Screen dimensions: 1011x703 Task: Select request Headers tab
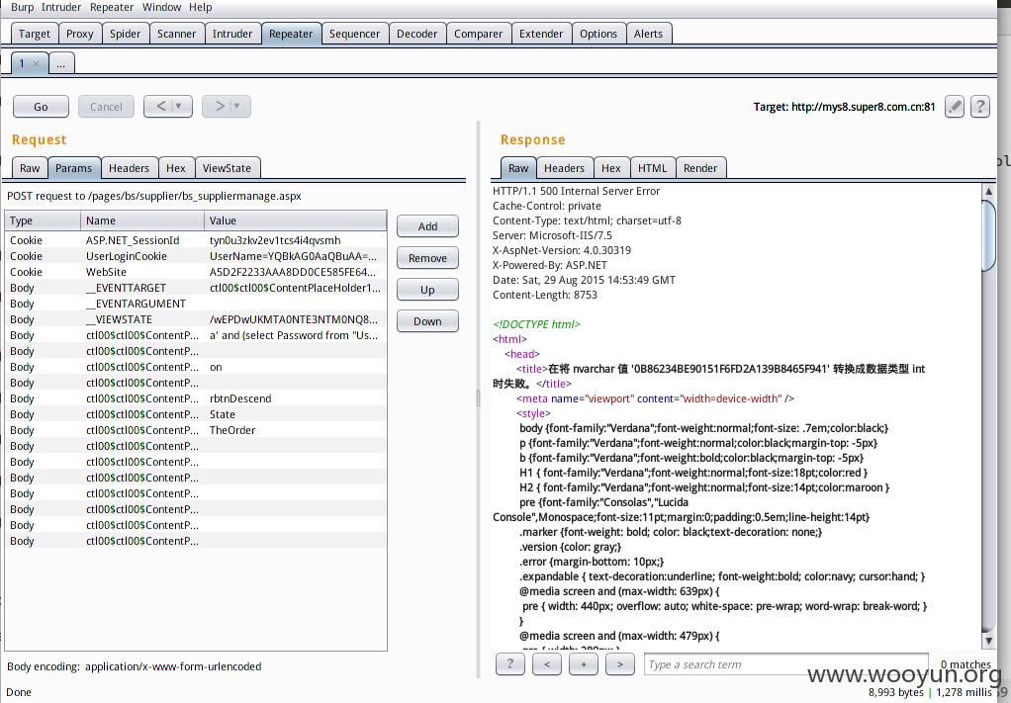coord(129,168)
